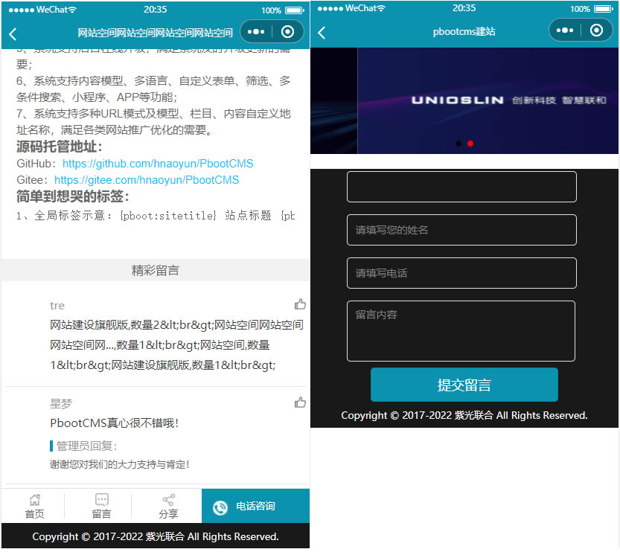Open the GitHub PbootCMS repository link
Image resolution: width=620 pixels, height=552 pixels.
coord(158,164)
